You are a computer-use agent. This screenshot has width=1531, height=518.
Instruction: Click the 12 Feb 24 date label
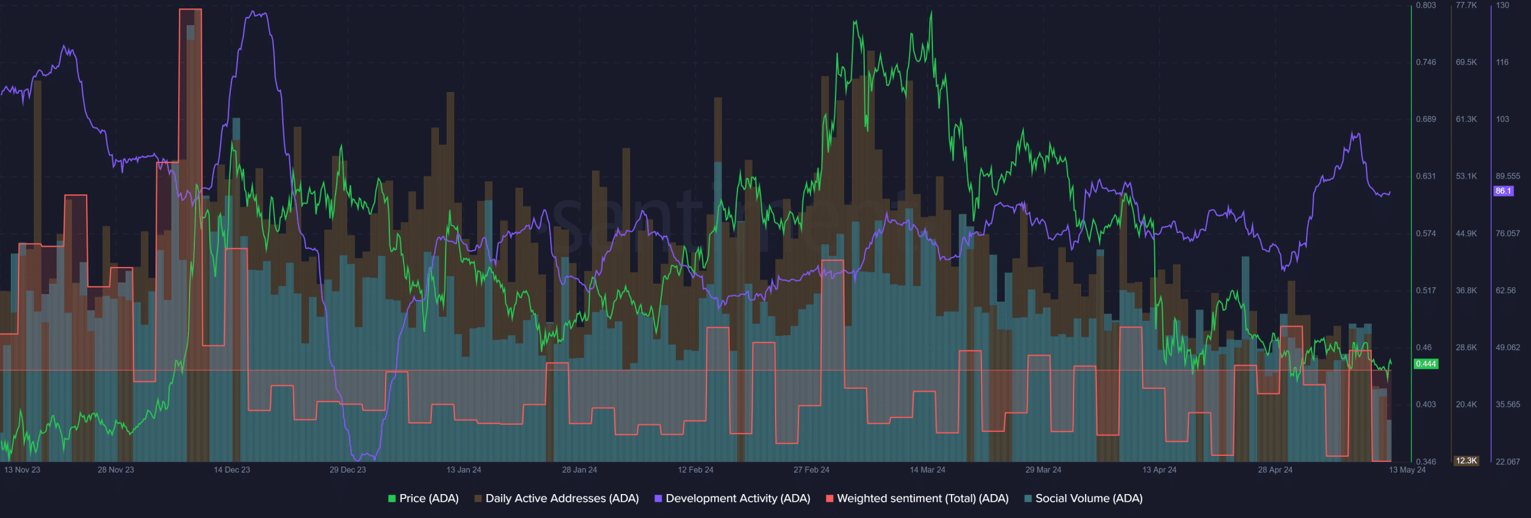[x=696, y=470]
